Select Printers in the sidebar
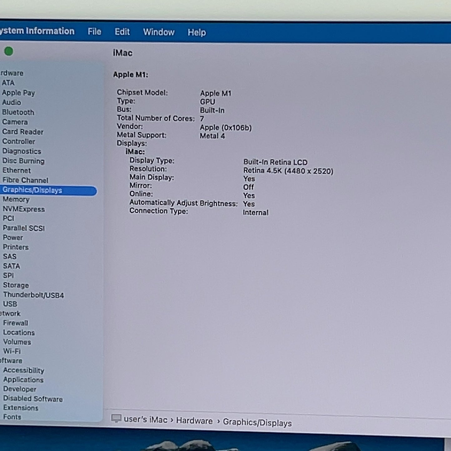The height and width of the screenshot is (451, 451). [x=16, y=247]
